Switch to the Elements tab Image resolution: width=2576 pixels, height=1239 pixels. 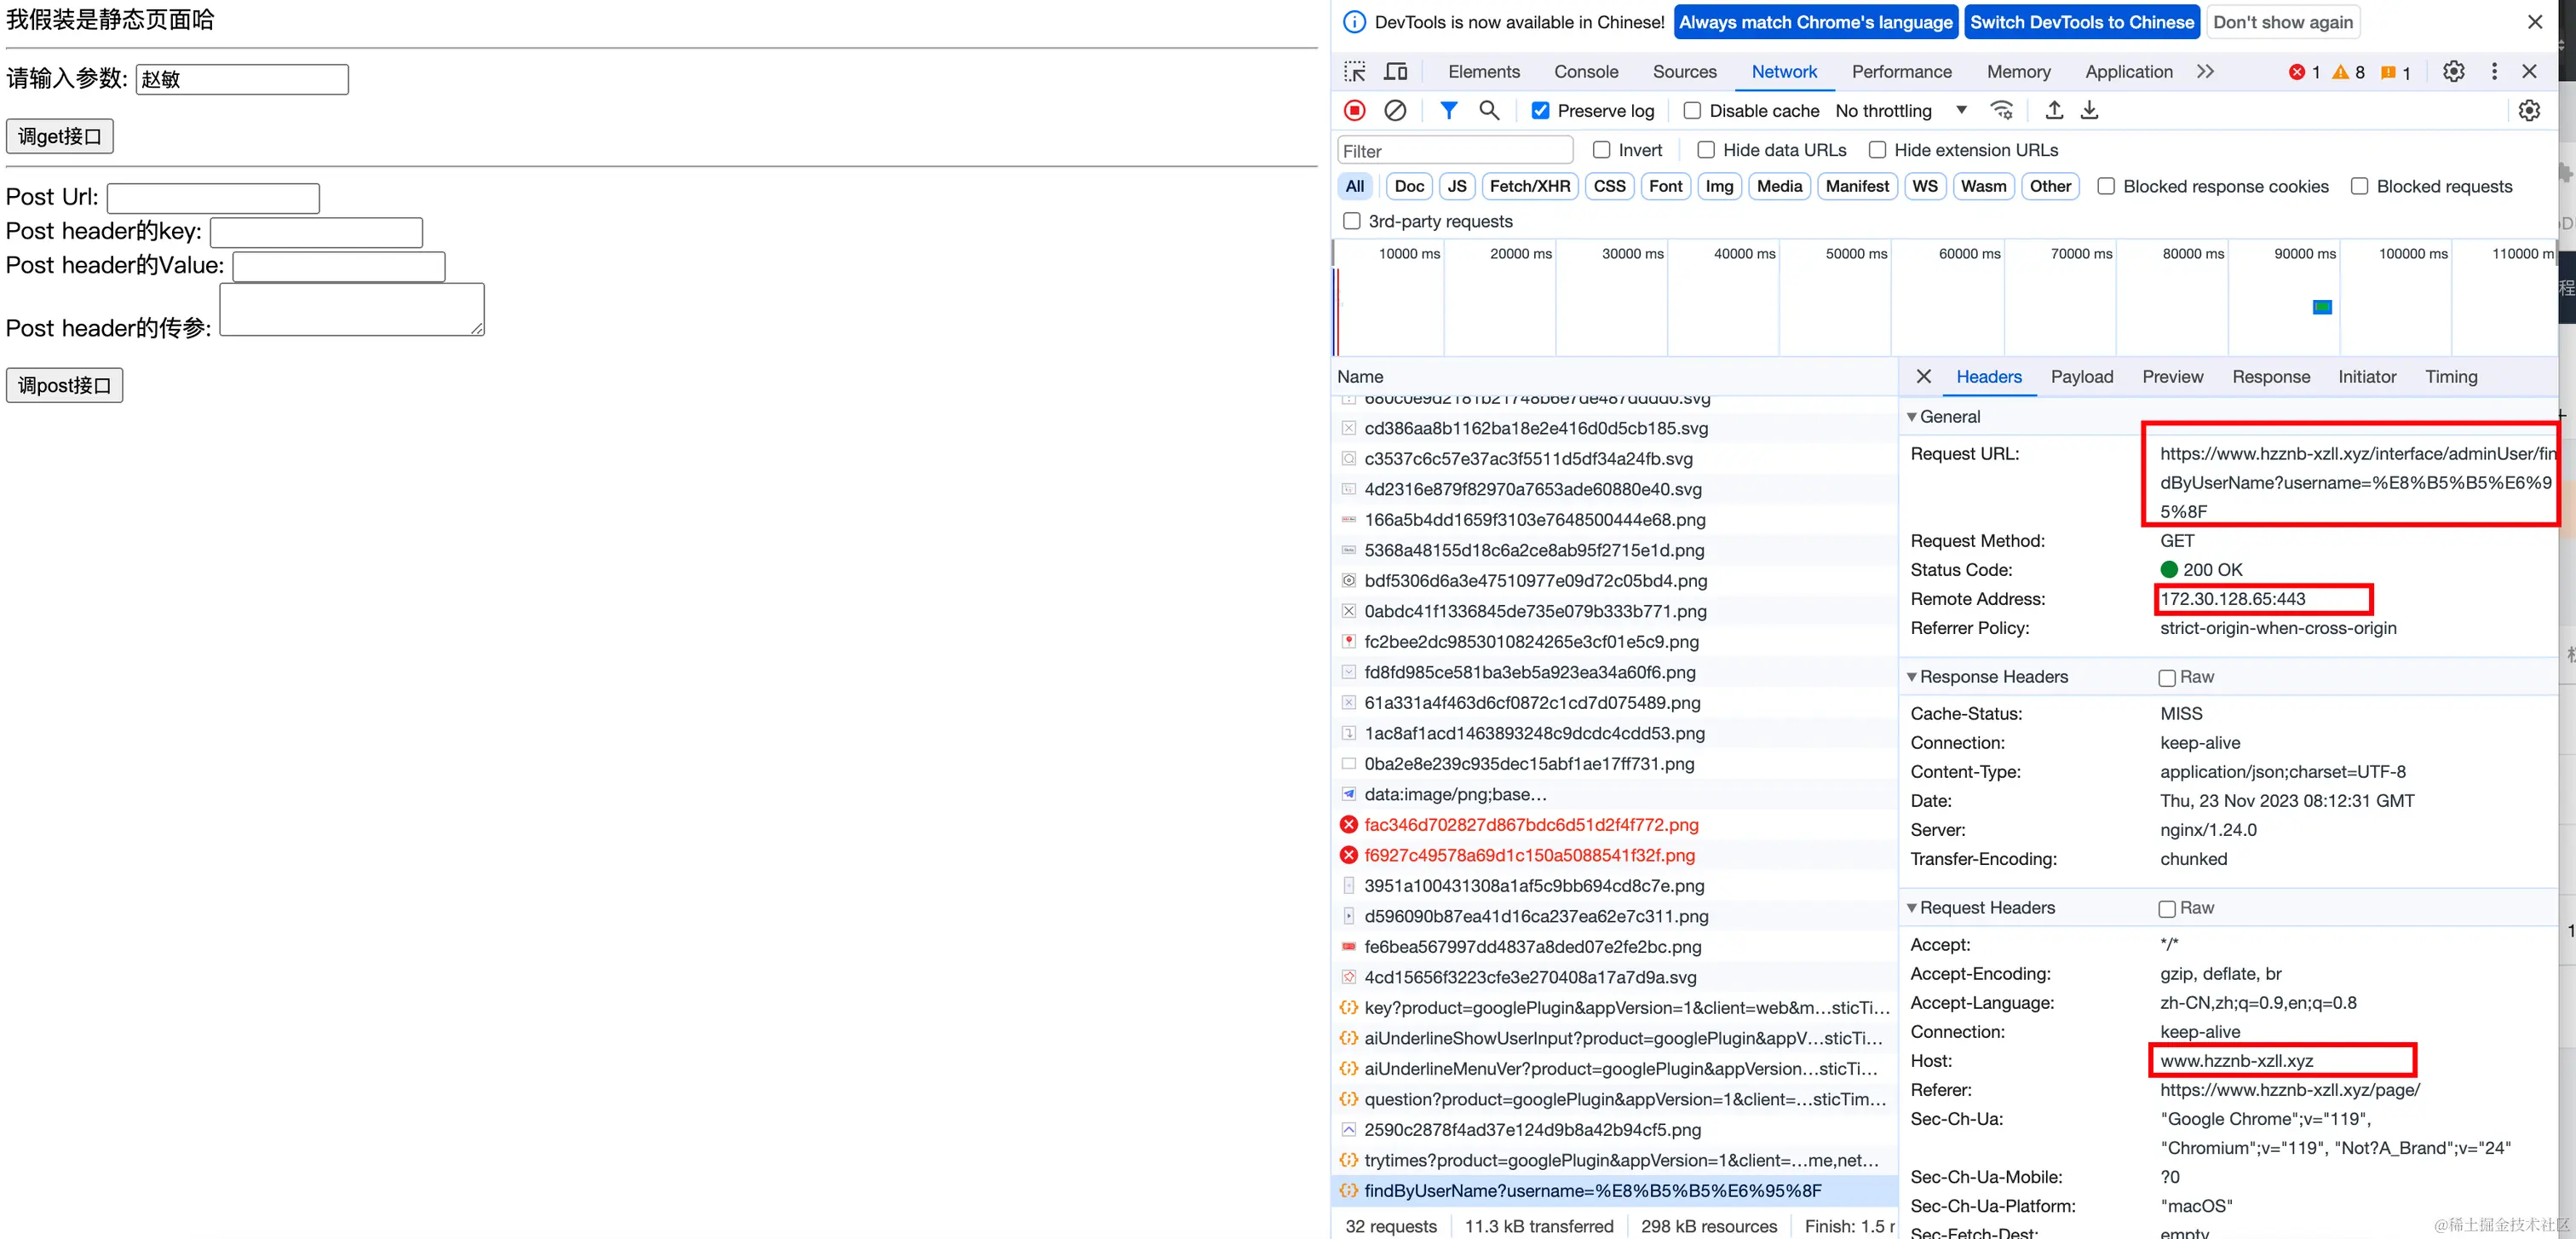(1483, 72)
